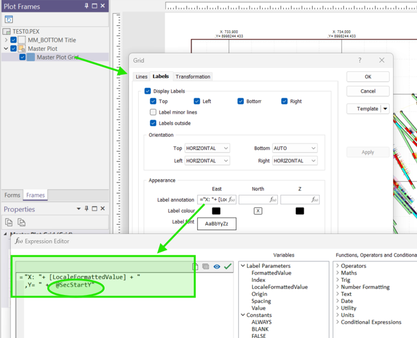
Task: Expand the Number Formatting functions category
Action: tap(337, 287)
